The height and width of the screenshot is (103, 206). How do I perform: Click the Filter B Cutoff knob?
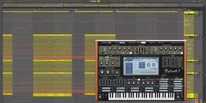click(101, 63)
